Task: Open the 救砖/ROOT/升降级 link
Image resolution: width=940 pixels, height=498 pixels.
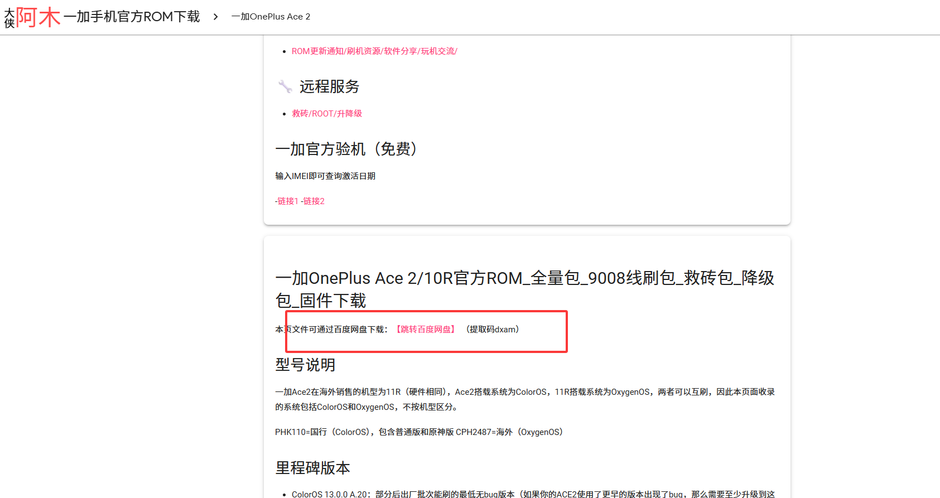Action: coord(326,114)
